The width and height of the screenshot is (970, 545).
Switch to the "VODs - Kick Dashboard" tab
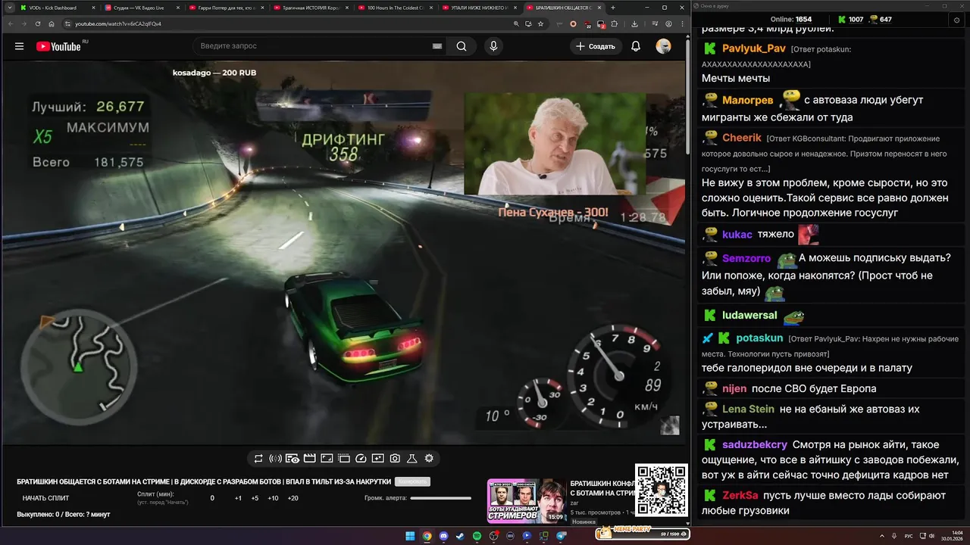[x=57, y=8]
